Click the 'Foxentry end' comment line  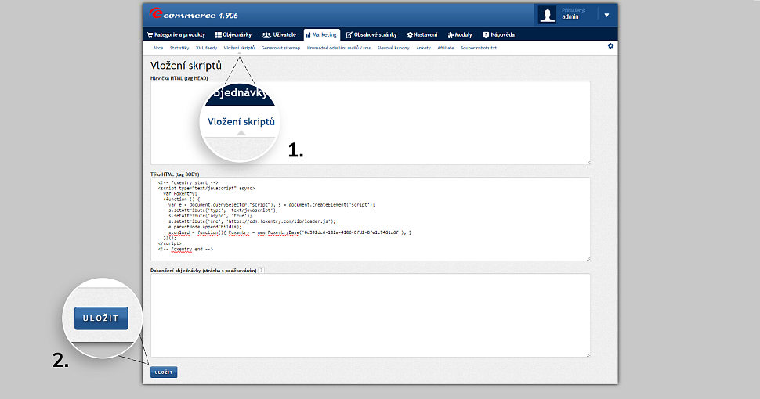tap(185, 250)
